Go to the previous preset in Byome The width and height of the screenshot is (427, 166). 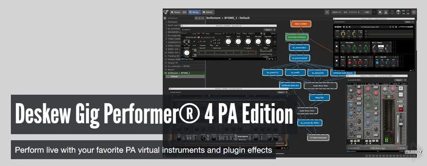point(390,27)
